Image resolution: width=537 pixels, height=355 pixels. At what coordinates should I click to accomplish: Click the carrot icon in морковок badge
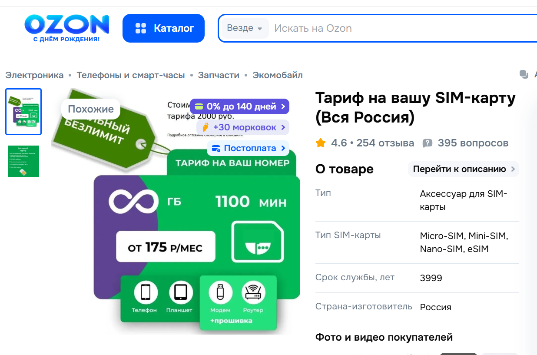(x=206, y=127)
